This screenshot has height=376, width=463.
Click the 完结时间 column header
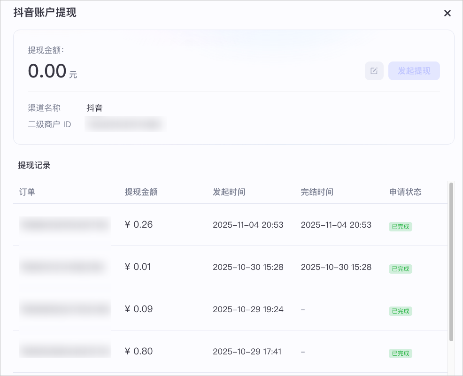tap(317, 192)
